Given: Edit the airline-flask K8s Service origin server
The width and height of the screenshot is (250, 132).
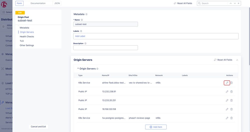Looking at the screenshot, I should (x=227, y=83).
